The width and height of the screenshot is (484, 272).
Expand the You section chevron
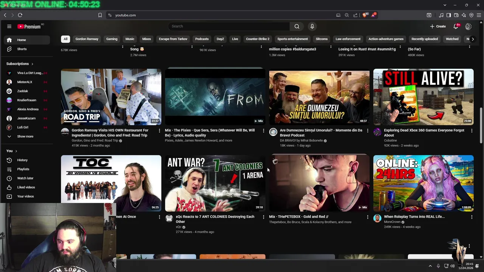(16, 151)
